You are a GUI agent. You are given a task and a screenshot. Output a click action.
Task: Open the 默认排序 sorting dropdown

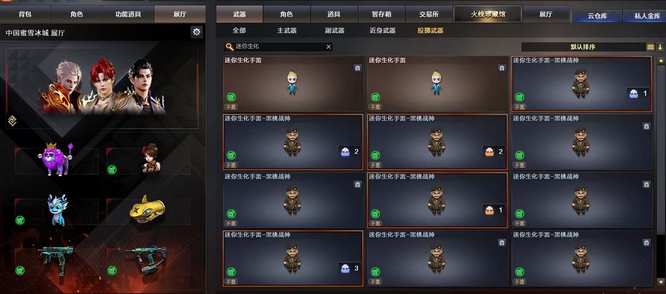pyautogui.click(x=583, y=47)
